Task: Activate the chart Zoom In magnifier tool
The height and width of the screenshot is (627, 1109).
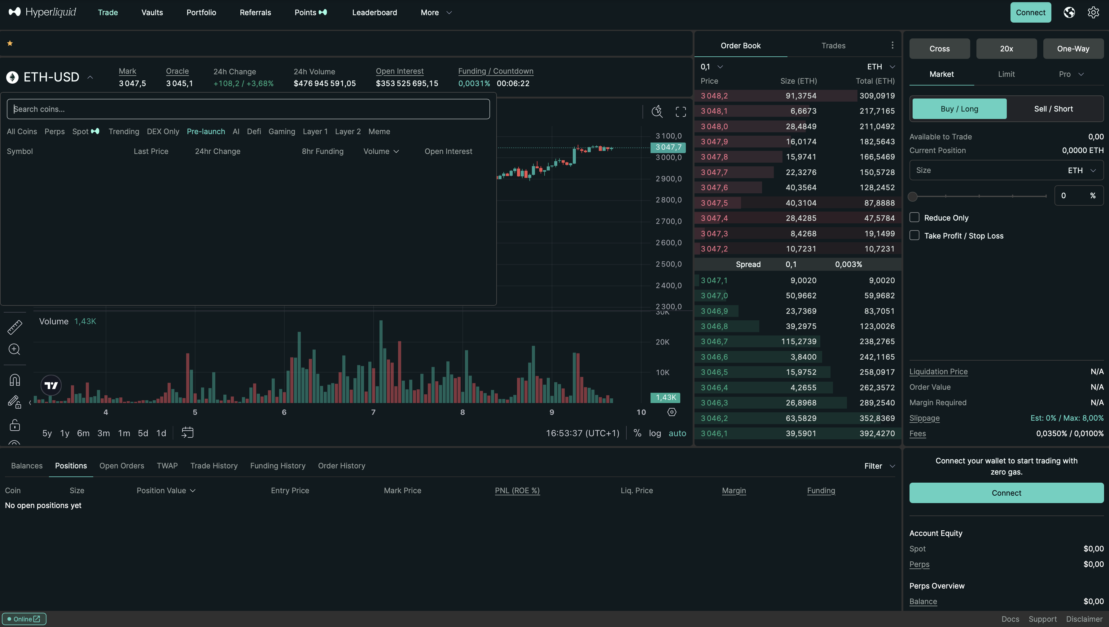Action: point(14,349)
